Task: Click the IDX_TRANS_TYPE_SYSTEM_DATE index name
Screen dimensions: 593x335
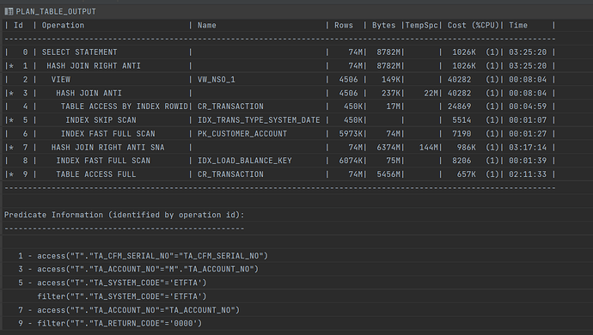Action: click(259, 120)
